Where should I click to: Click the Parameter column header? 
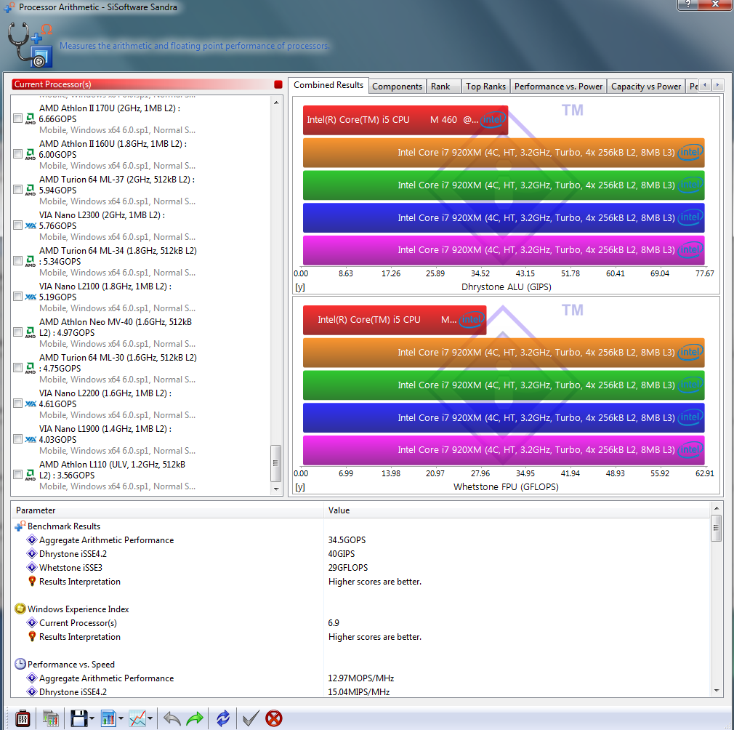(x=167, y=510)
